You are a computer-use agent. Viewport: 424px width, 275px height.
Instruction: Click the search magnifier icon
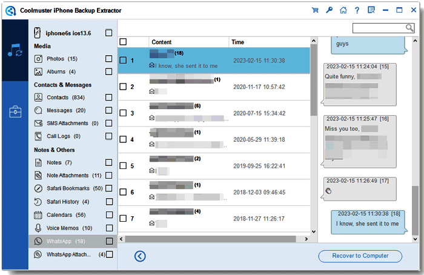coord(409,28)
